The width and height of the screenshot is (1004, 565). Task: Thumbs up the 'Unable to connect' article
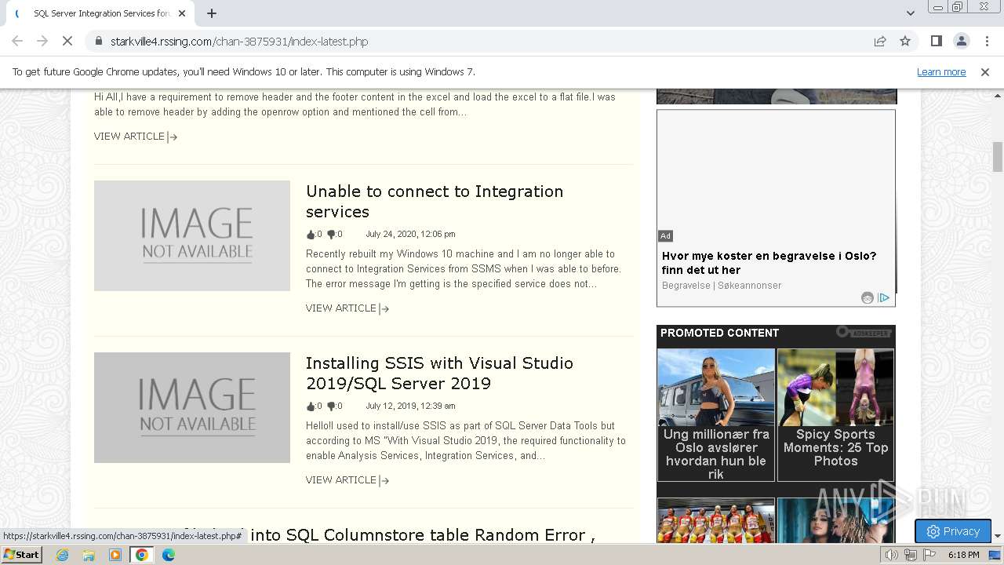tap(311, 234)
